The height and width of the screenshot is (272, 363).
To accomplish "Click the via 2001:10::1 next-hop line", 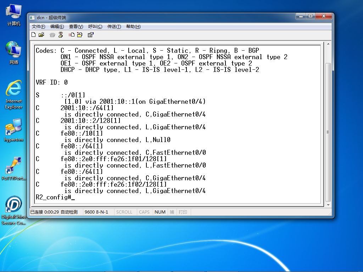I will pos(135,102).
